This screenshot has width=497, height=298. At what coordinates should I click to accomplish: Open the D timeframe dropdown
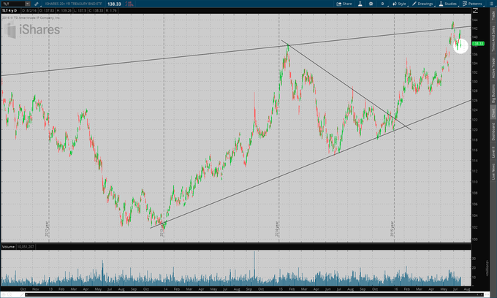point(383,4)
